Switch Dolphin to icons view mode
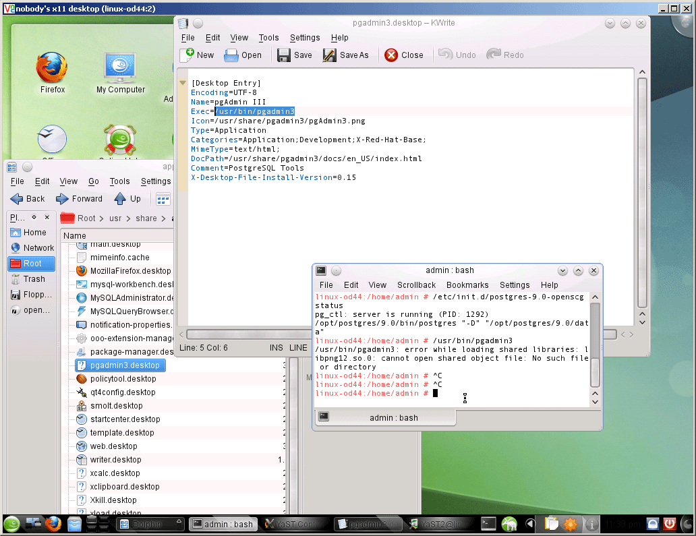The image size is (696, 536). tap(163, 199)
